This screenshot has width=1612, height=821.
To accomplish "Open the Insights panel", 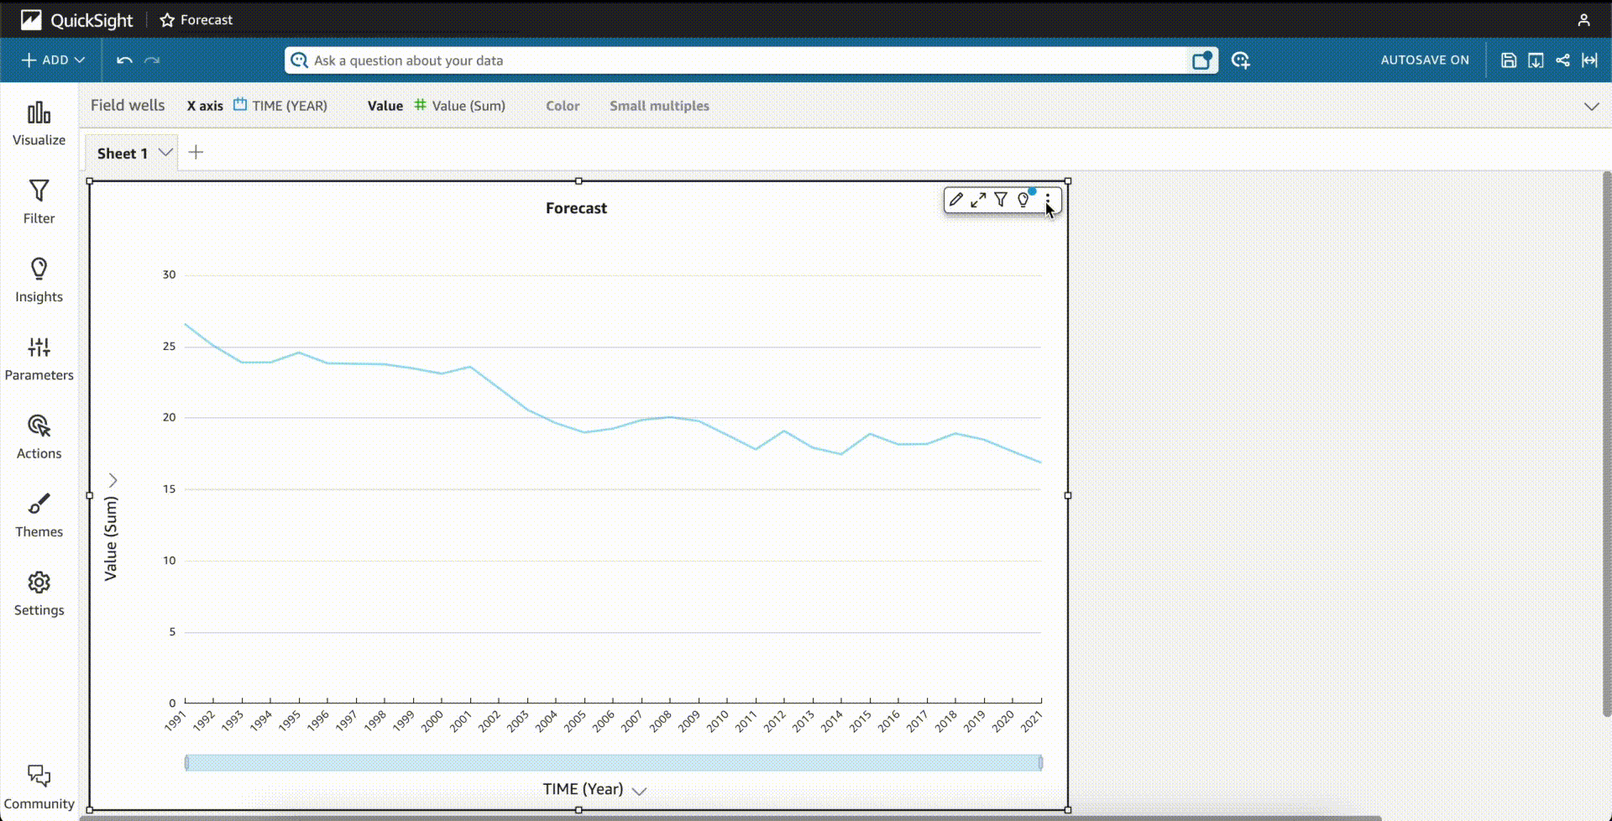I will pyautogui.click(x=39, y=280).
